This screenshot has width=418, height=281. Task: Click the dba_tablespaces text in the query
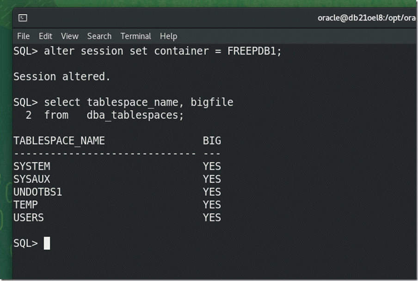(x=135, y=115)
